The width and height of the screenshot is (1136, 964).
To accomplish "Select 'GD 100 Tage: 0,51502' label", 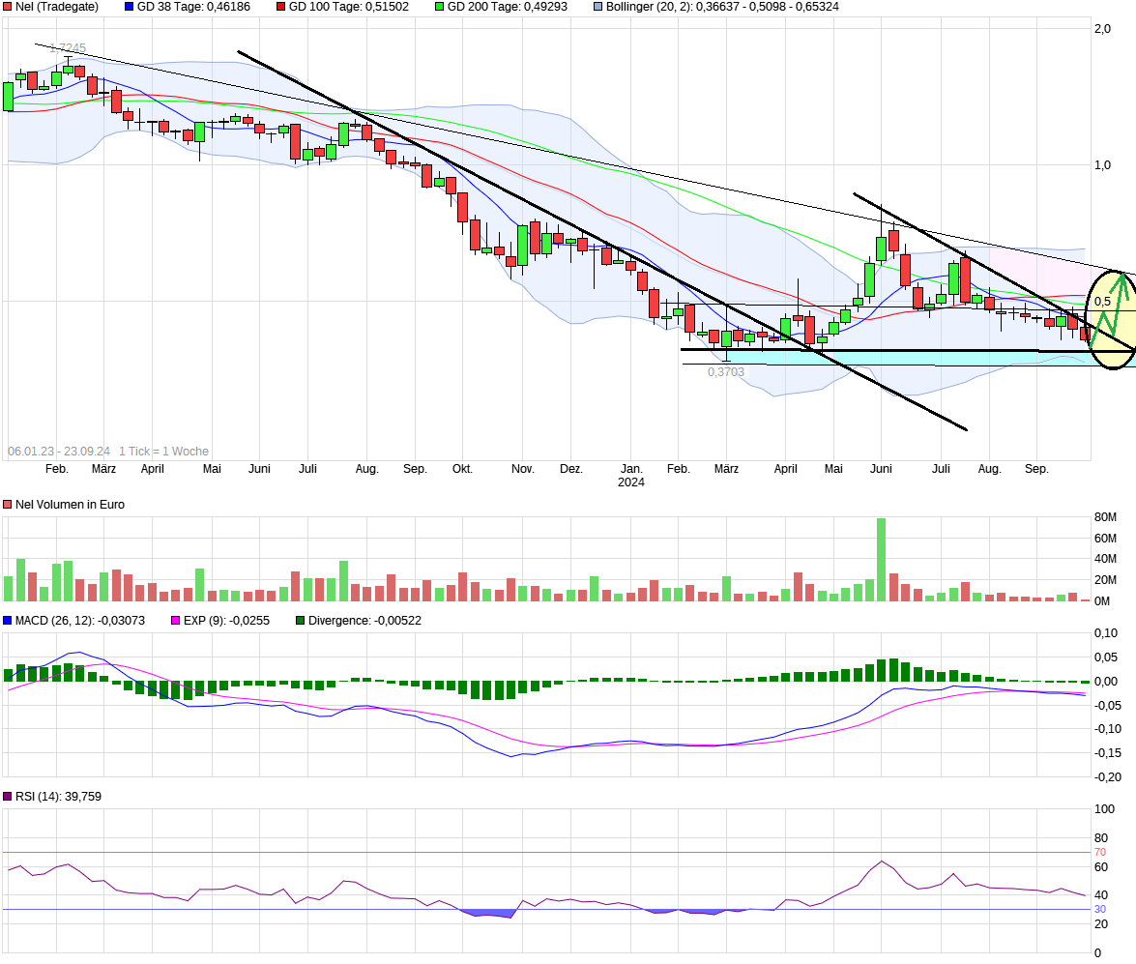I will (x=348, y=7).
